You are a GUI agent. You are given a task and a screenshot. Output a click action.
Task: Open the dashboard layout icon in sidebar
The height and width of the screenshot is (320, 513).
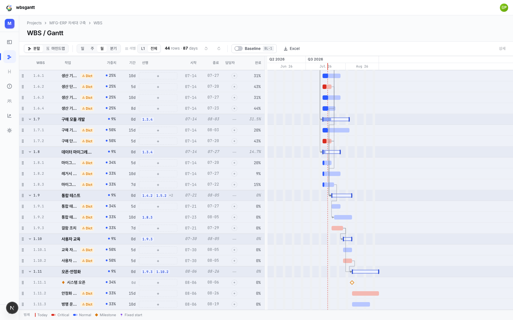point(9,42)
